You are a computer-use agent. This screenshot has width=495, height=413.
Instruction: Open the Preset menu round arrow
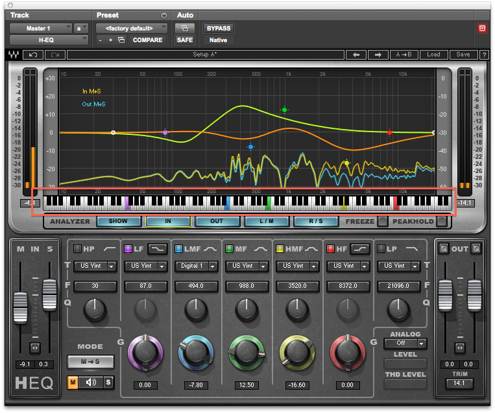(164, 15)
